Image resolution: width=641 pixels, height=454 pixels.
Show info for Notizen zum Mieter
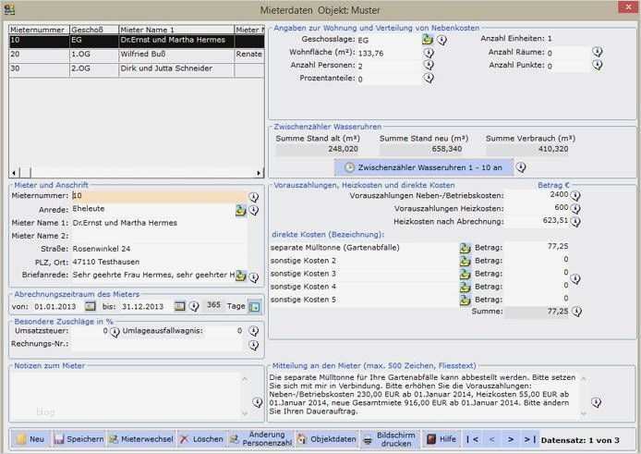(257, 402)
